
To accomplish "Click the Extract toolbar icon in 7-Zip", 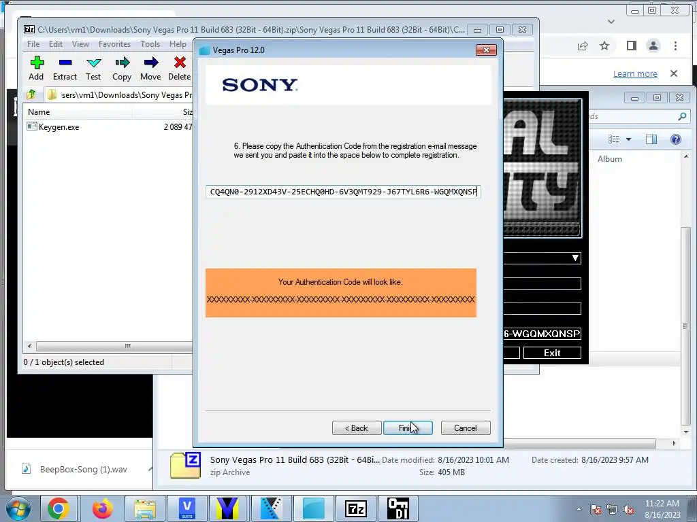I will [65, 68].
